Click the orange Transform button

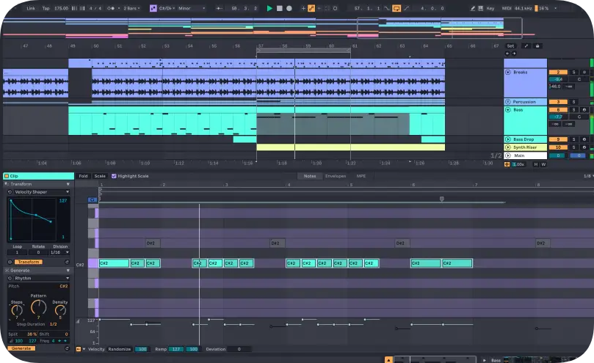(x=28, y=262)
